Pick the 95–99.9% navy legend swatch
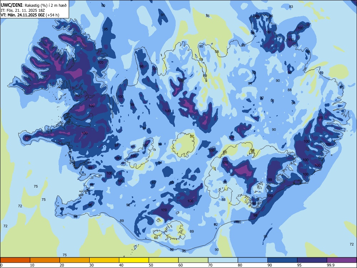Screen dimensions: 357x268 point(312,260)
